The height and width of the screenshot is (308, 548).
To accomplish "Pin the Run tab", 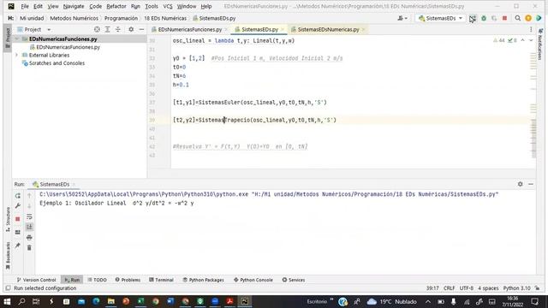I will click(x=18, y=246).
